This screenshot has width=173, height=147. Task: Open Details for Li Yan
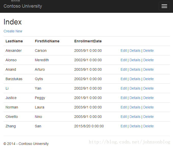pyautogui.click(x=135, y=88)
